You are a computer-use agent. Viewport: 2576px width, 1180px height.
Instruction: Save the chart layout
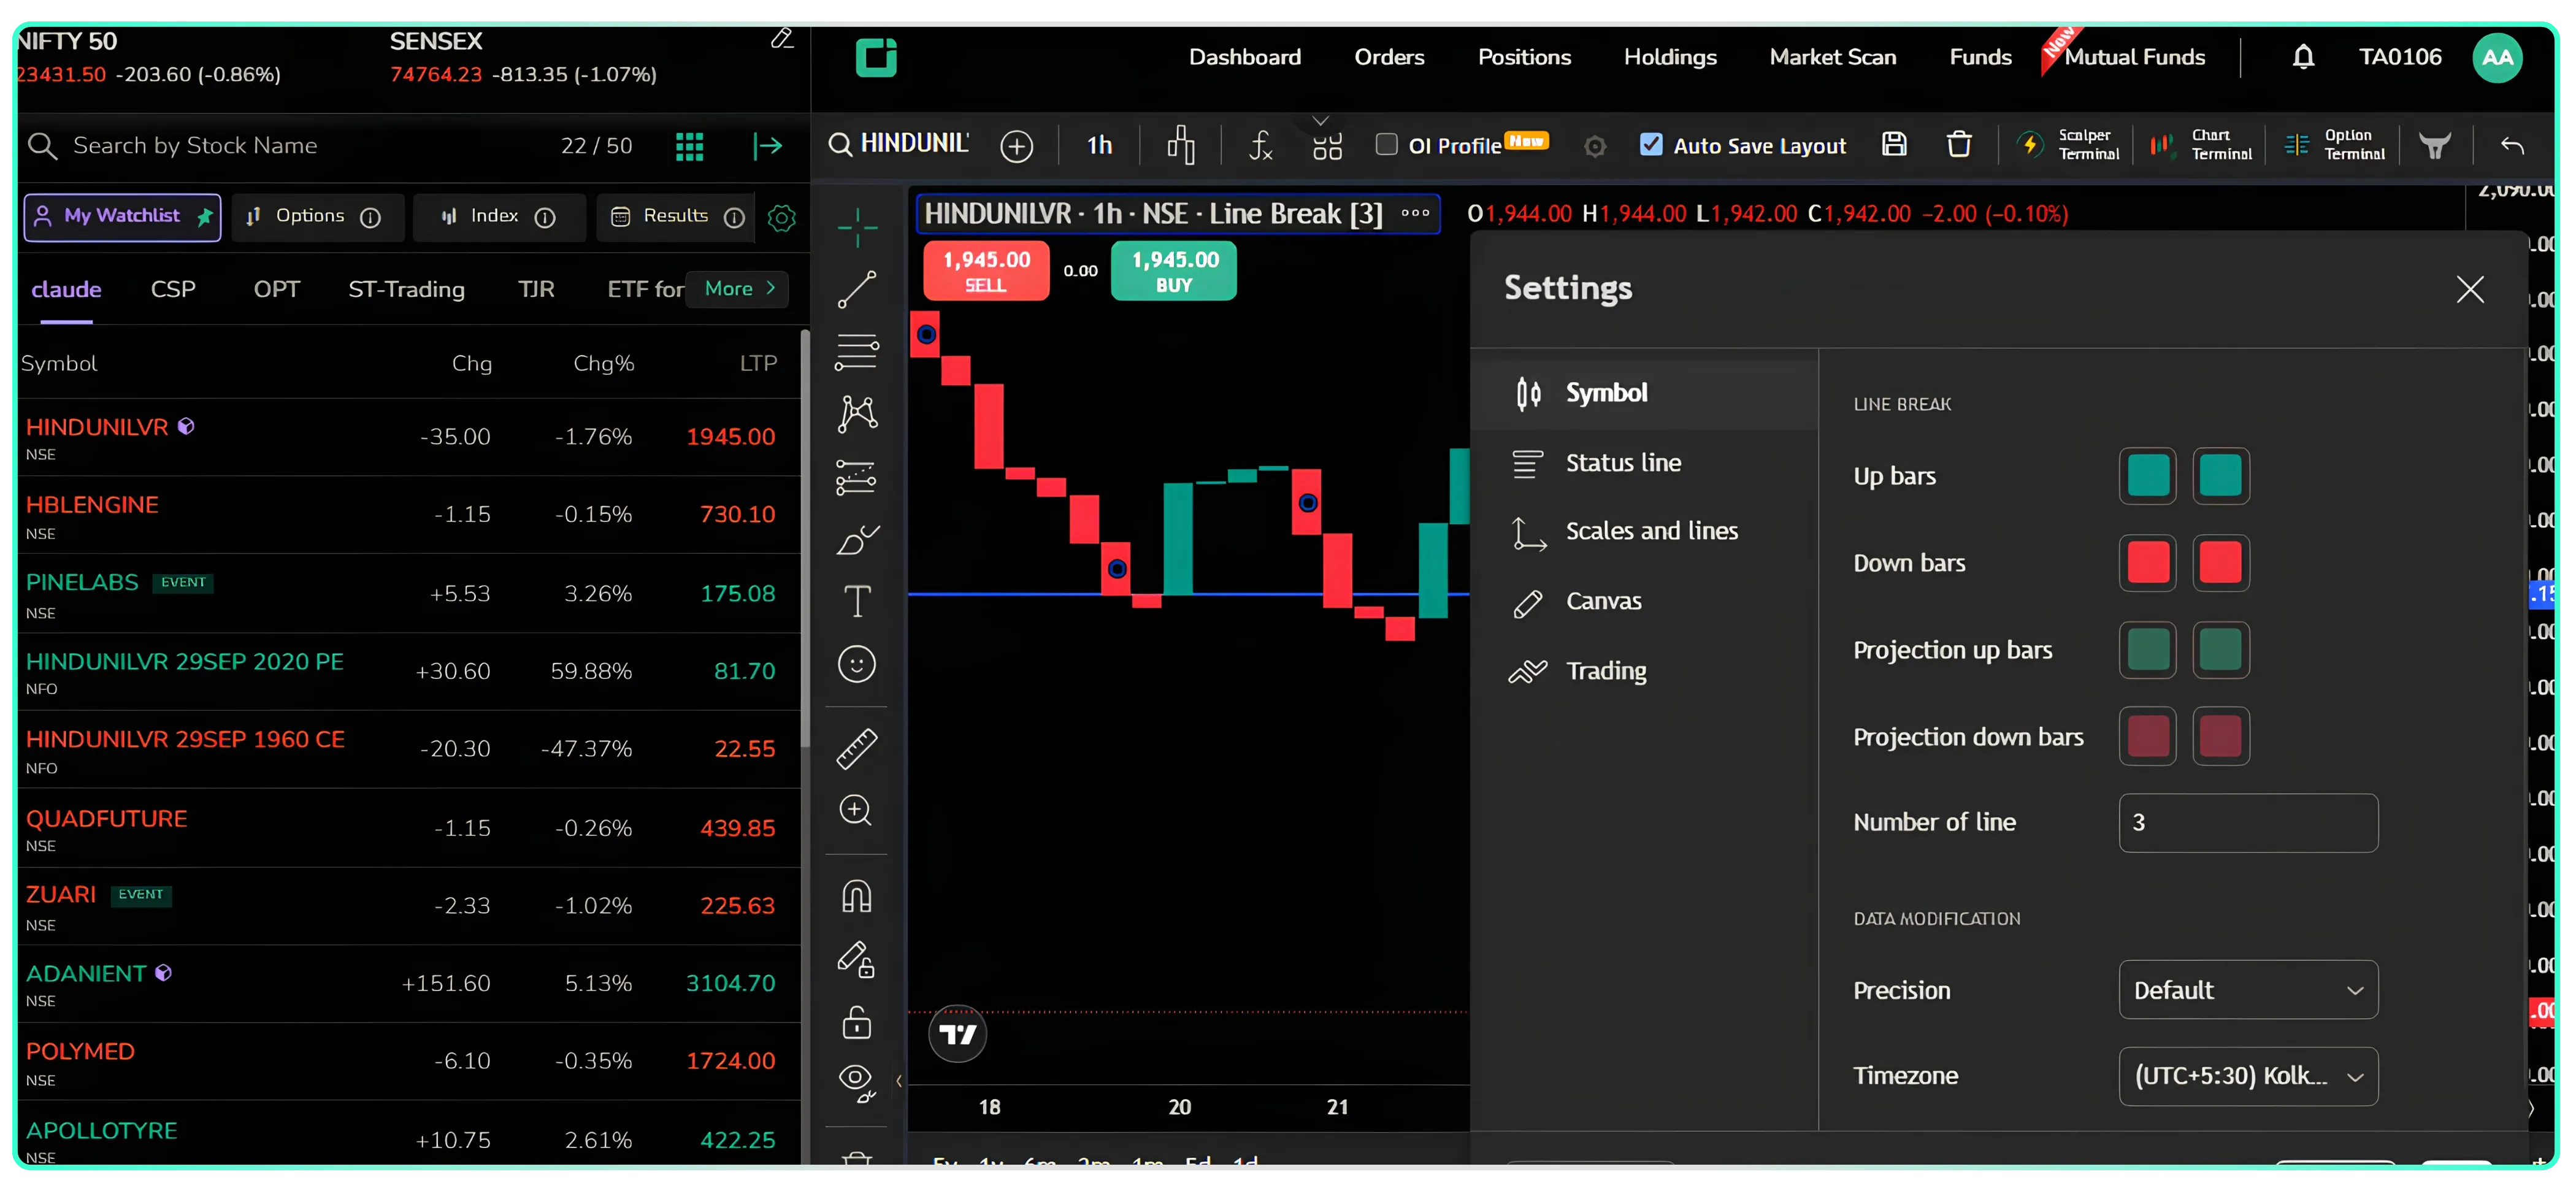pyautogui.click(x=1894, y=145)
